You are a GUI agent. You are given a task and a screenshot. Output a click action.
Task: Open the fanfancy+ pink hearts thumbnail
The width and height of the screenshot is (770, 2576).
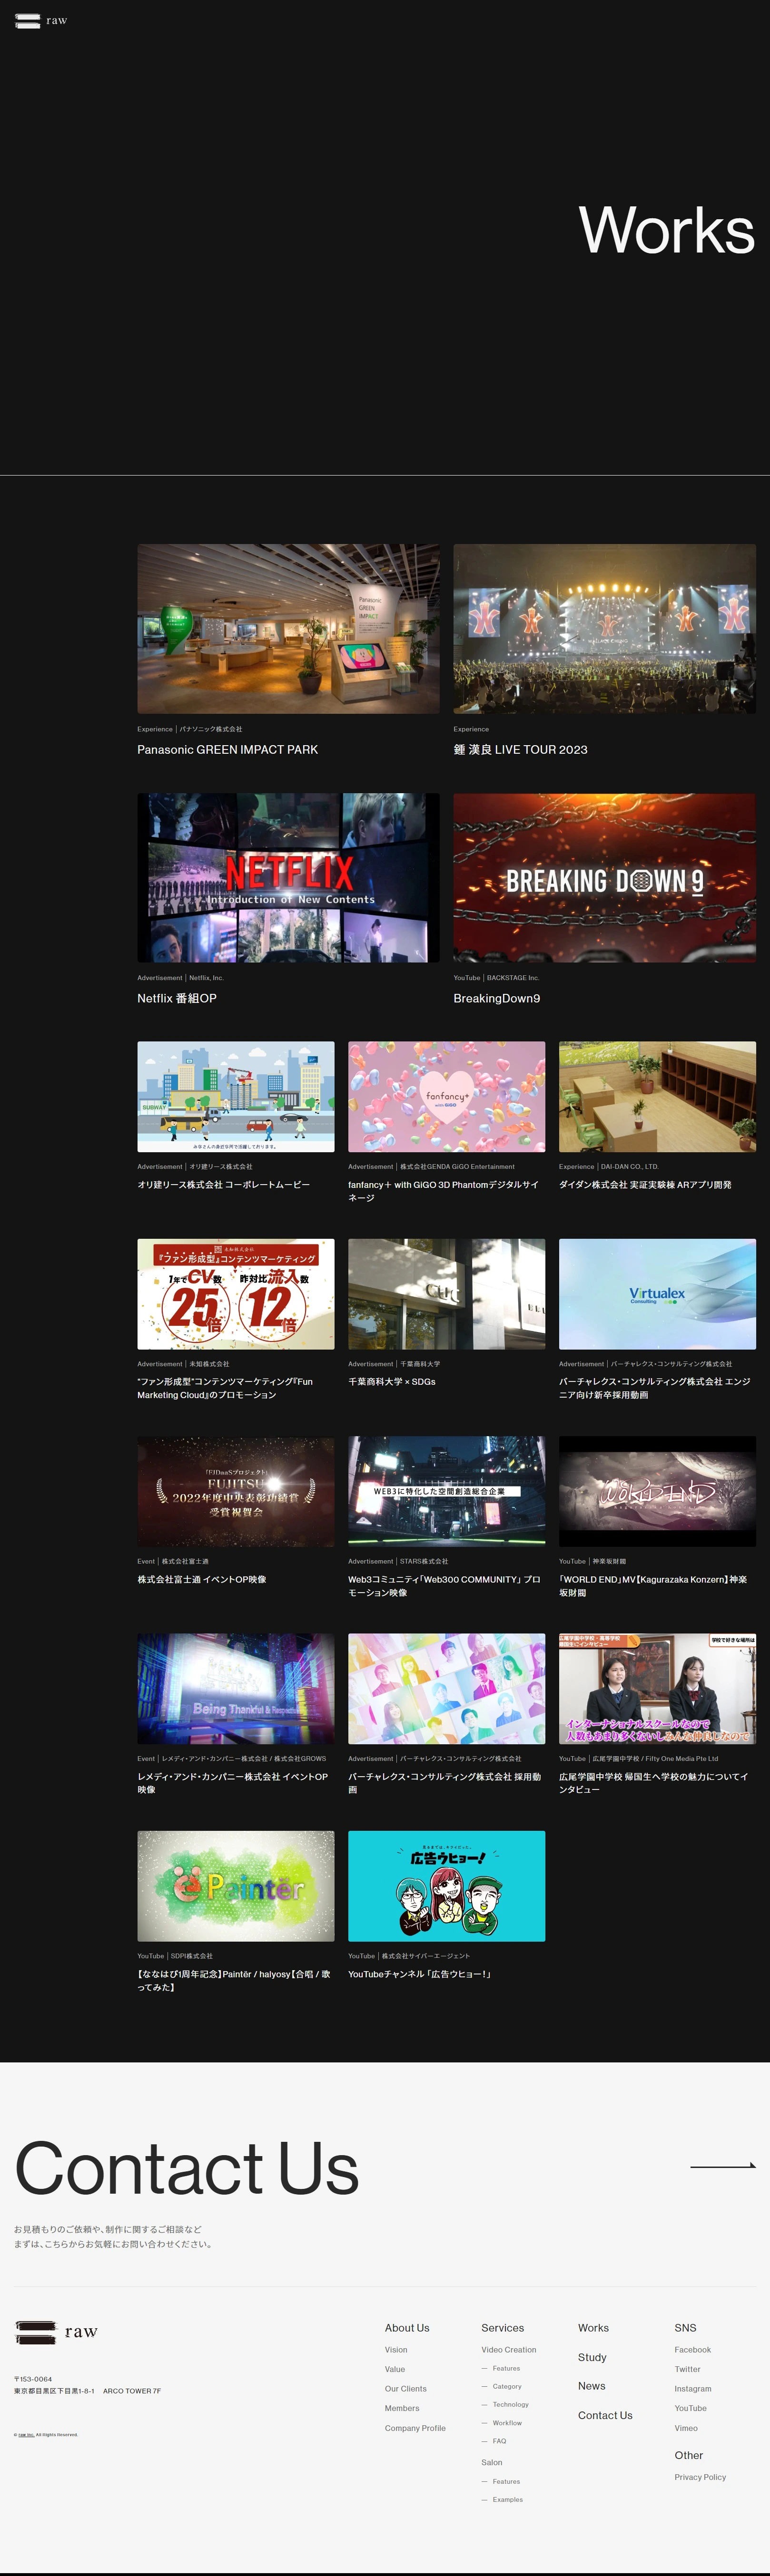click(446, 1096)
